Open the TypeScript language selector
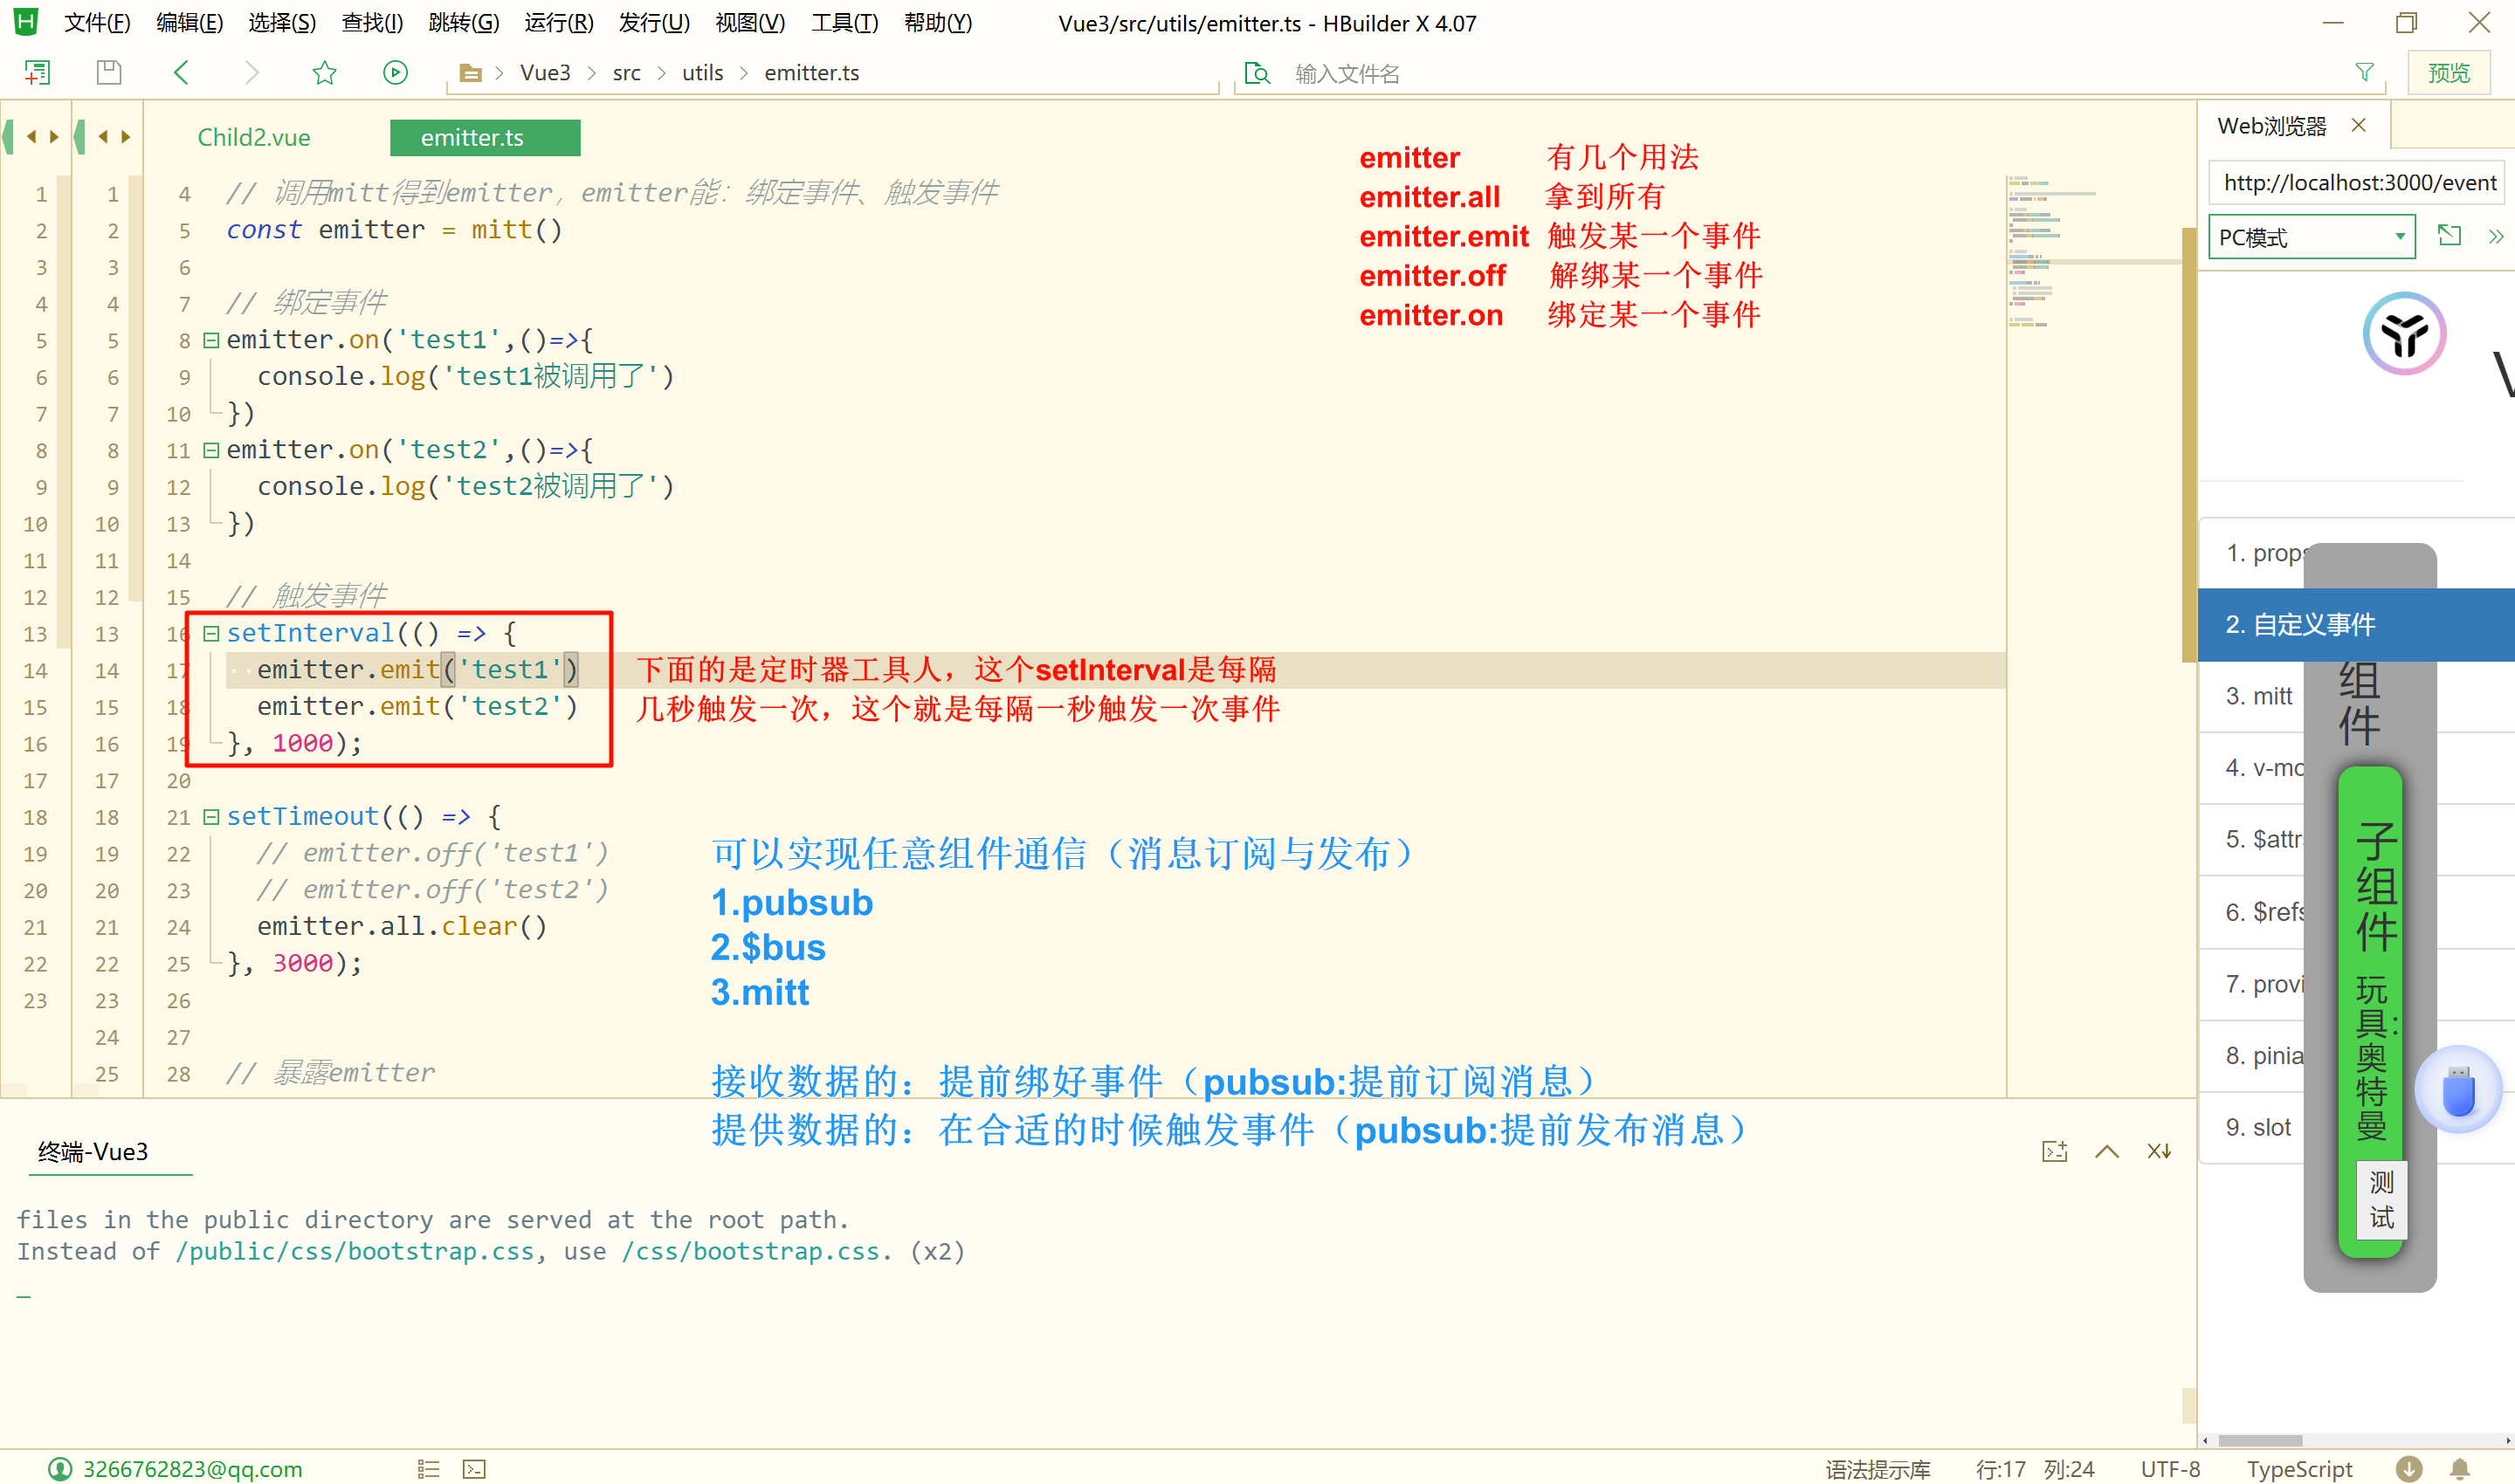 tap(2299, 1468)
